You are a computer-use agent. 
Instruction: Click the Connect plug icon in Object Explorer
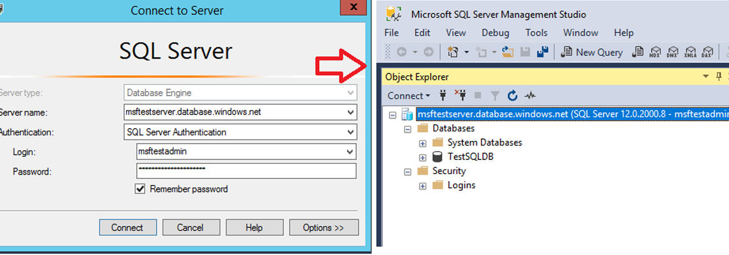[x=443, y=96]
